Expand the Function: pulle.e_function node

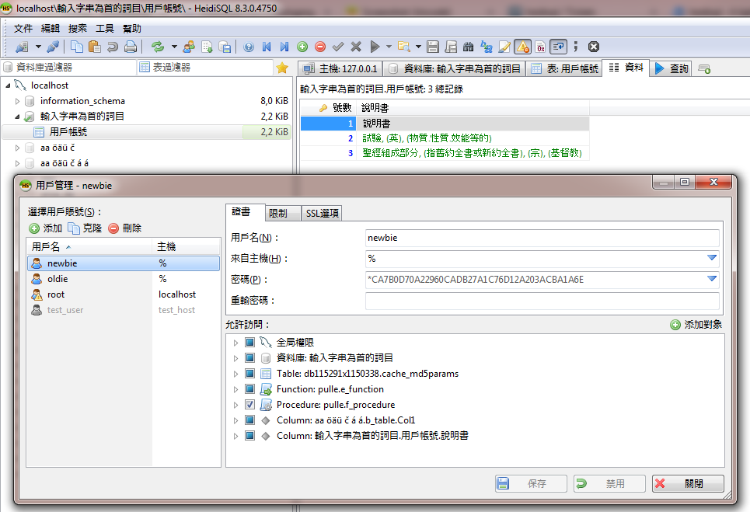click(x=235, y=389)
